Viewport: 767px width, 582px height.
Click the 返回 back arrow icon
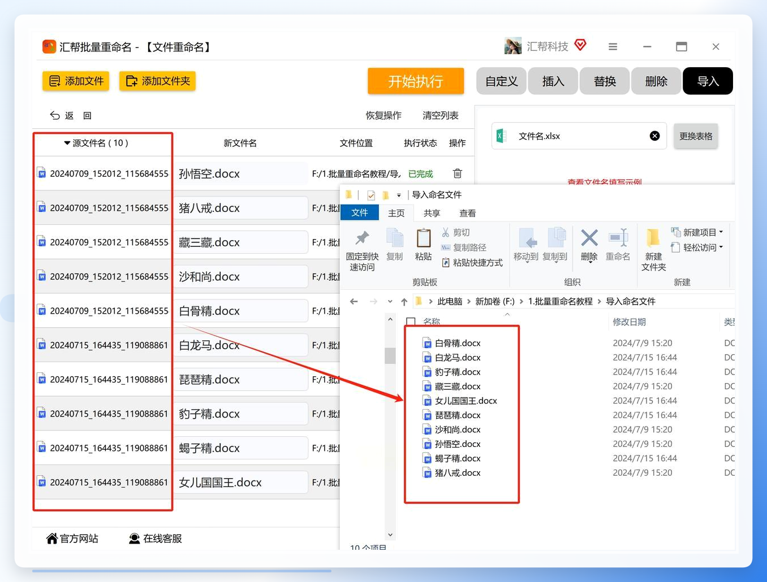click(x=55, y=115)
